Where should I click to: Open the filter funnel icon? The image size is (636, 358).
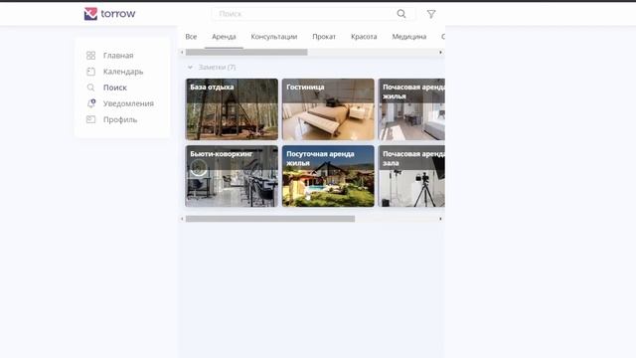(431, 14)
